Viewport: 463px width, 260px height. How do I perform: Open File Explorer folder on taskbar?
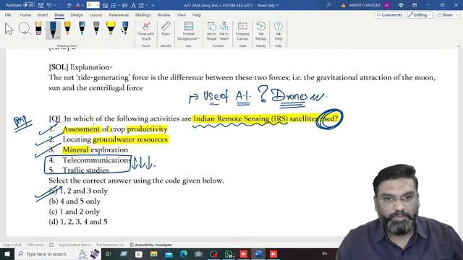153,253
